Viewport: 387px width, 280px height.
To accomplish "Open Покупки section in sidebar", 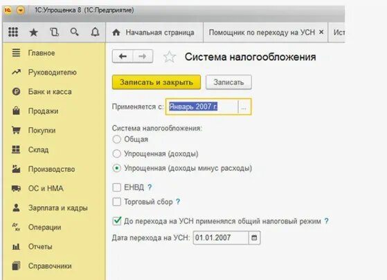I will [x=54, y=131].
